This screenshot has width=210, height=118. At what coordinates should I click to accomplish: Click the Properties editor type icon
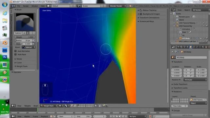(x=173, y=47)
